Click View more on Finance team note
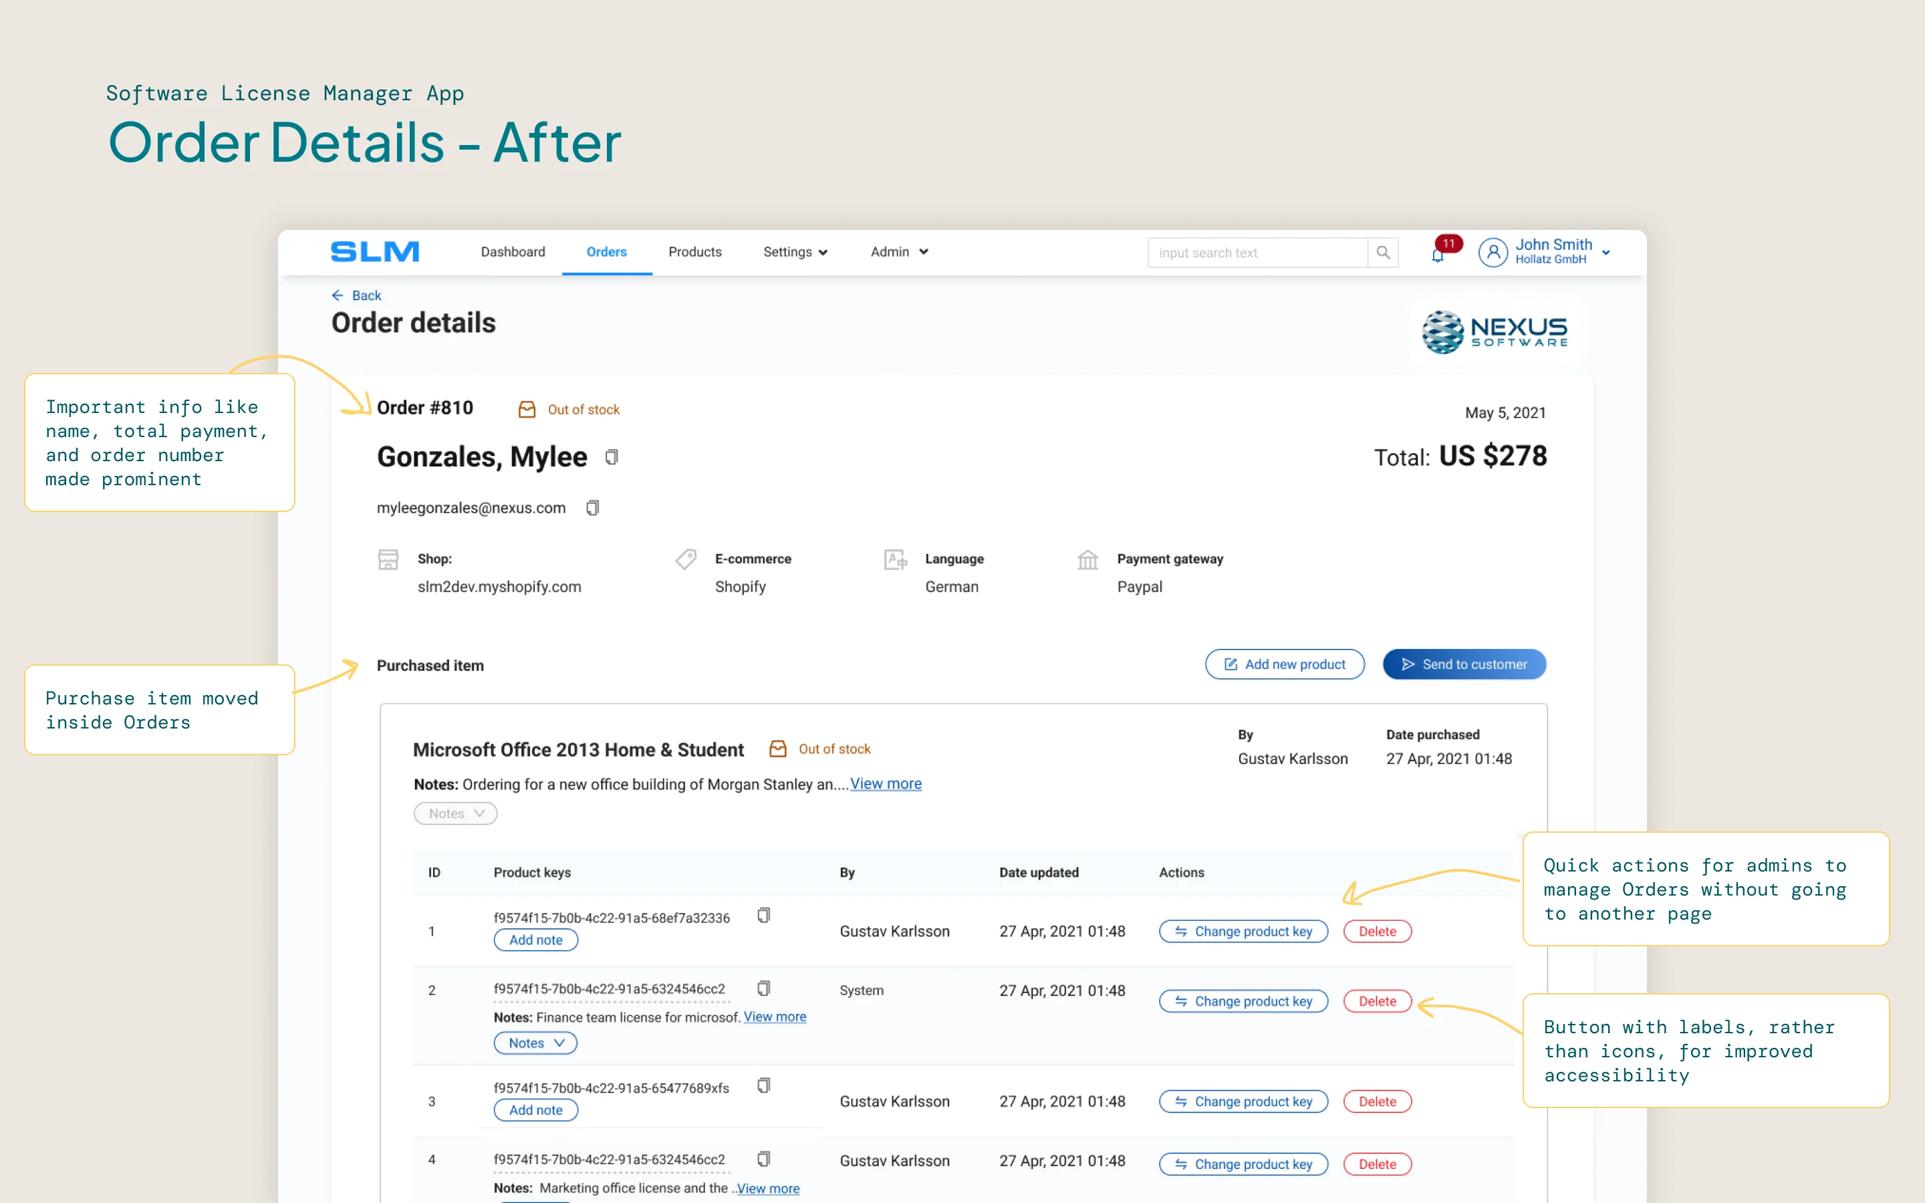This screenshot has width=1925, height=1203. click(x=775, y=1017)
